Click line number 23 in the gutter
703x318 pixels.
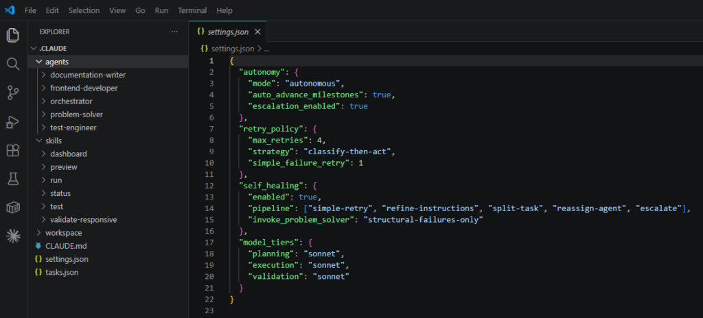211,310
